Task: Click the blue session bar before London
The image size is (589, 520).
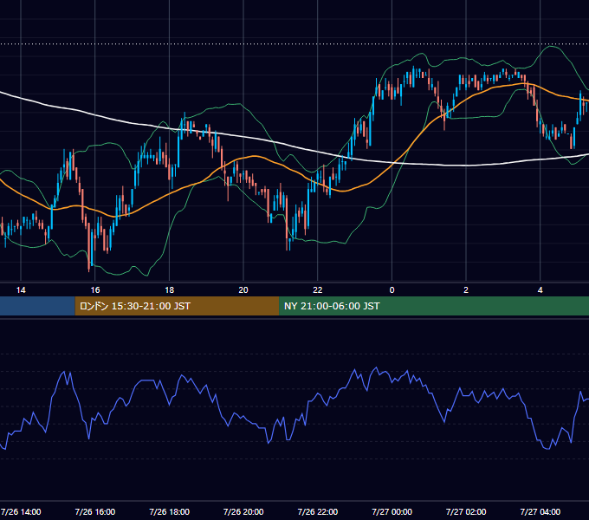Action: (37, 306)
